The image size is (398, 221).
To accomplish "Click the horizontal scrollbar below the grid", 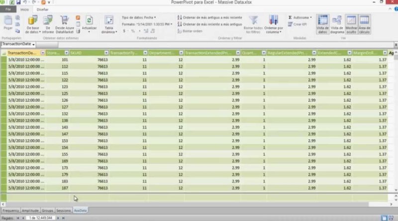I will 199,204.
